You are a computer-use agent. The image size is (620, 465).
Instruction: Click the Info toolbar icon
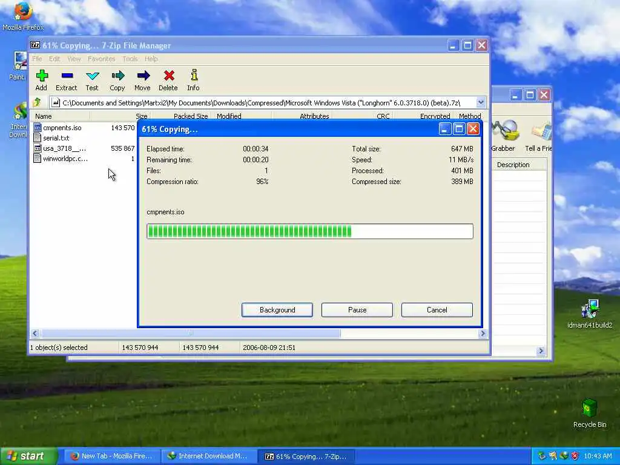coord(194,75)
